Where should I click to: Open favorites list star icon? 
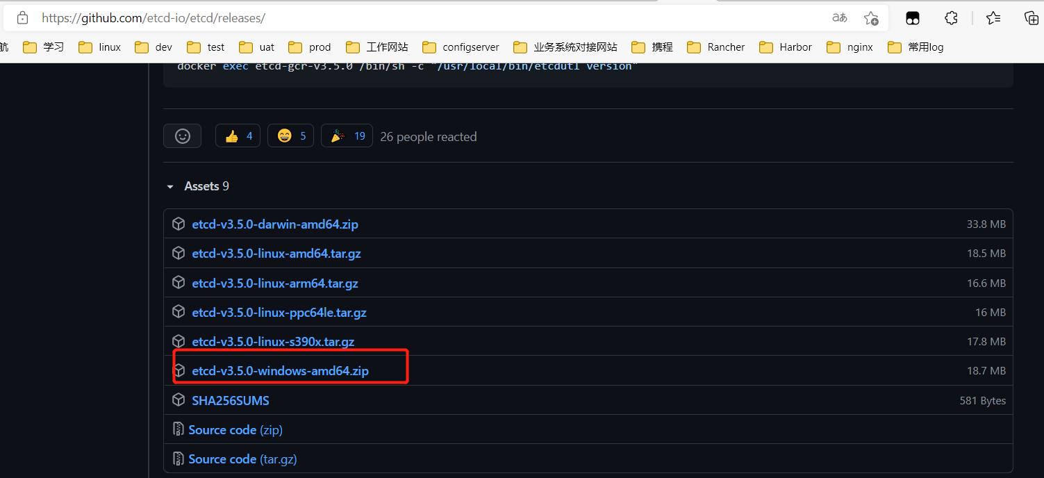point(993,18)
